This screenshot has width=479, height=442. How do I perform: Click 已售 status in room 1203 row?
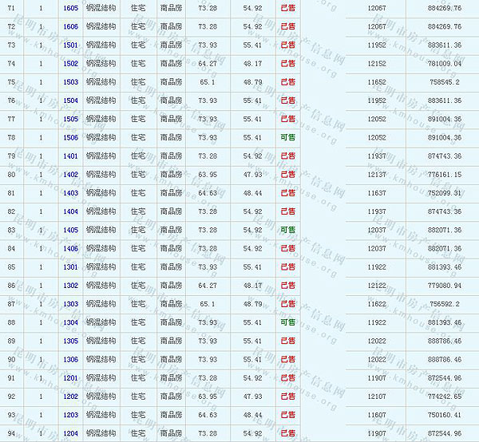pyautogui.click(x=287, y=414)
